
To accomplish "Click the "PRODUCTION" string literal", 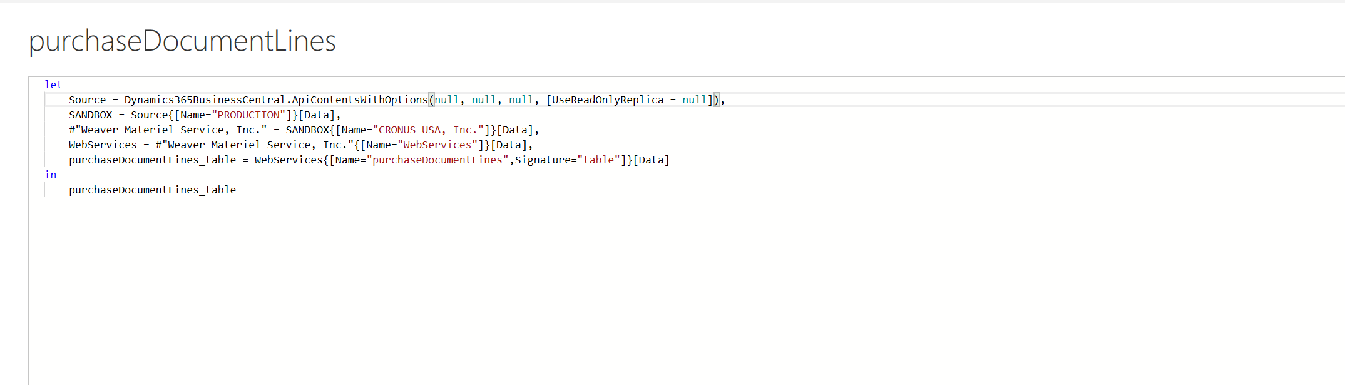I will coord(248,115).
